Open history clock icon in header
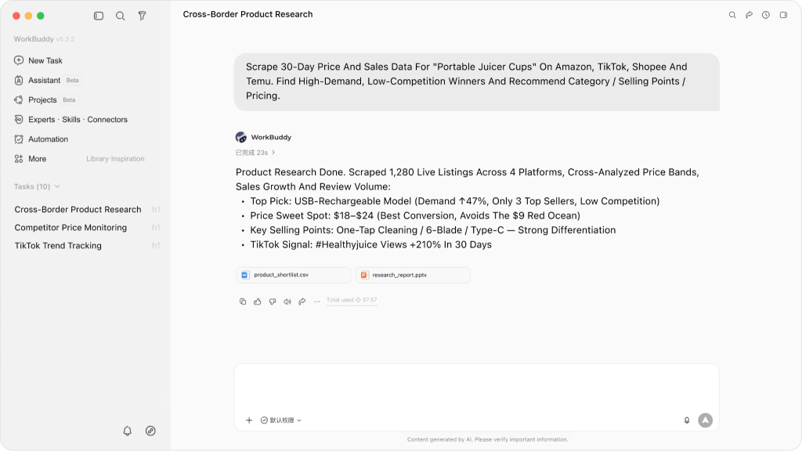The image size is (802, 451). point(766,15)
